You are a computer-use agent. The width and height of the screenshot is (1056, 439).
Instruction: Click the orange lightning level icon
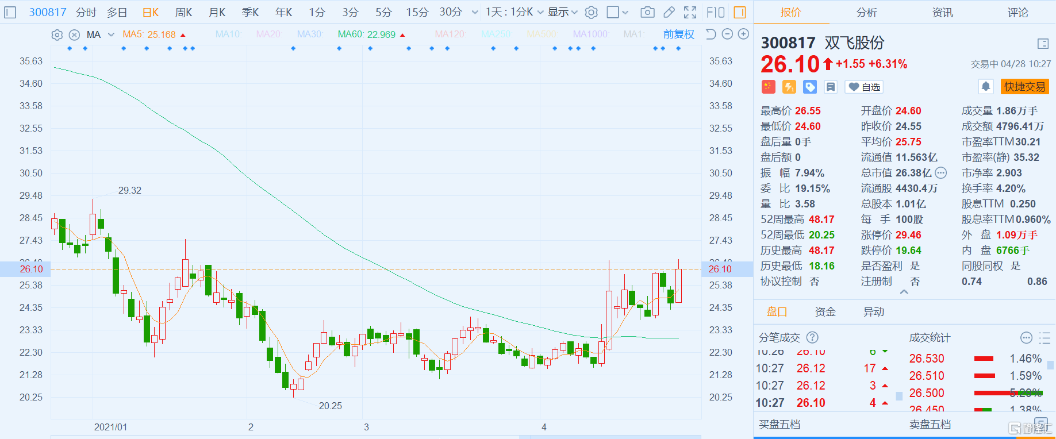click(x=789, y=87)
